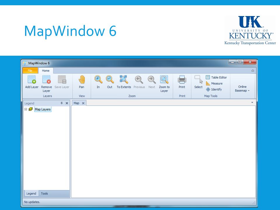Pin the Legend panel
Image resolution: width=280 pixels, height=210 pixels.
pyautogui.click(x=62, y=103)
